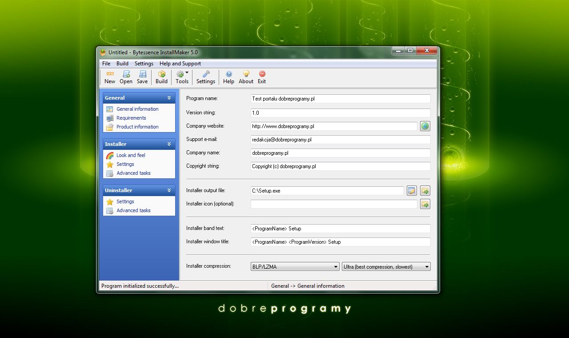Click the Company website input field
The image size is (569, 338).
tap(334, 126)
